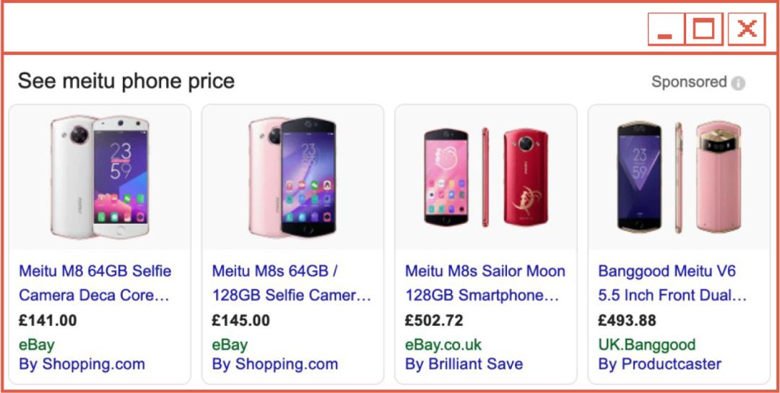The image size is (780, 393).
Task: Close the window with X button
Action: point(747,30)
